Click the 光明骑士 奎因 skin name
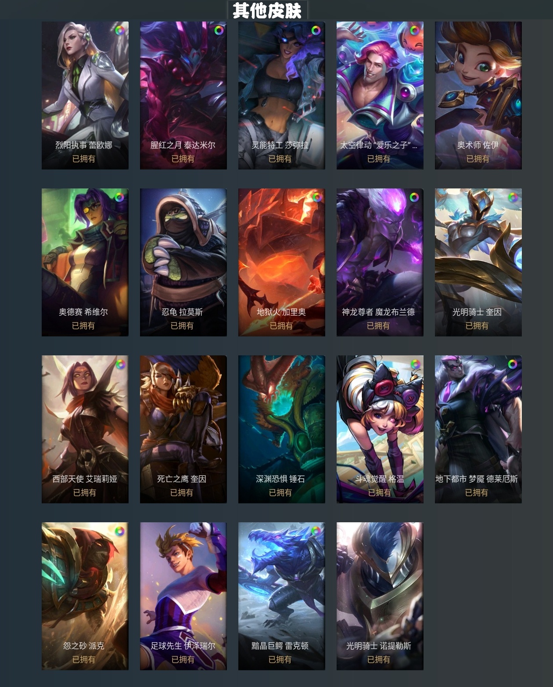This screenshot has width=553, height=687. tap(477, 312)
